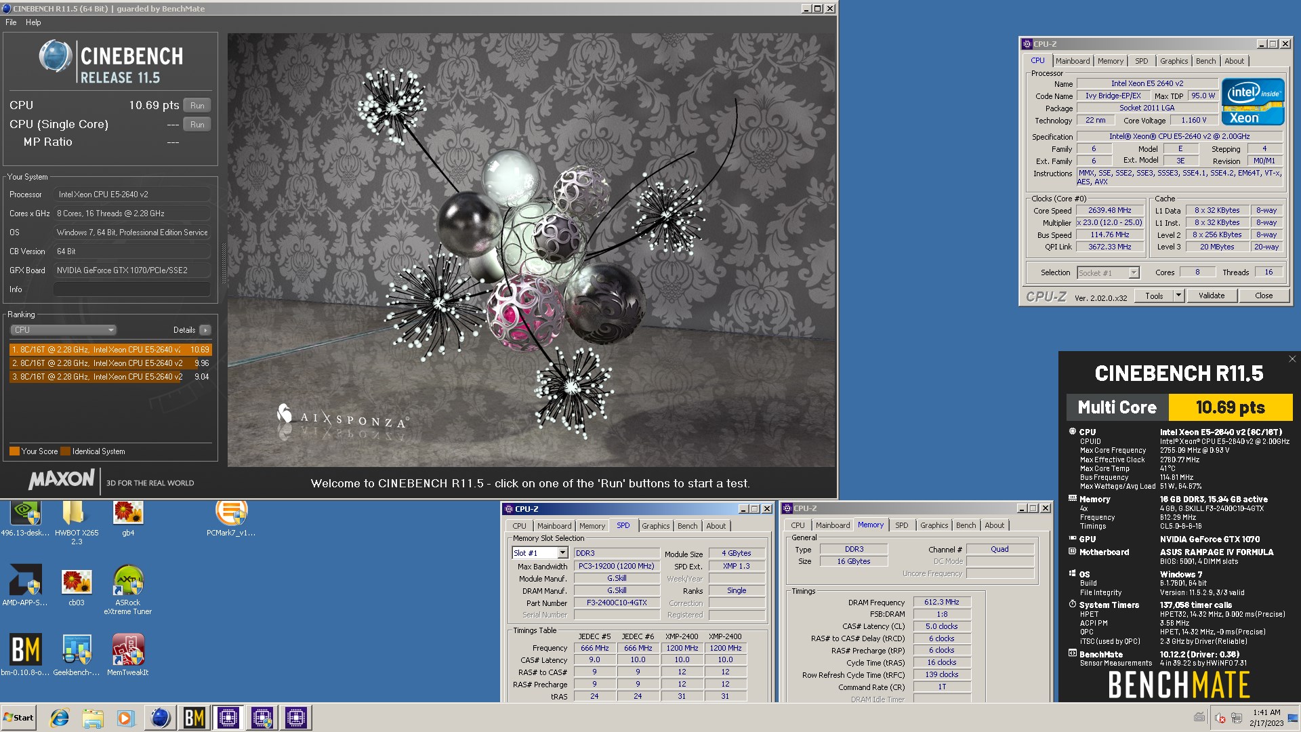Switch to SPD tab in Memory CPU-Z window
This screenshot has width=1301, height=732.
coord(901,525)
